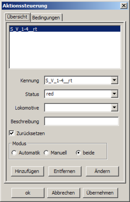Confirm with the ok button
This screenshot has height=202, width=130.
[28, 193]
